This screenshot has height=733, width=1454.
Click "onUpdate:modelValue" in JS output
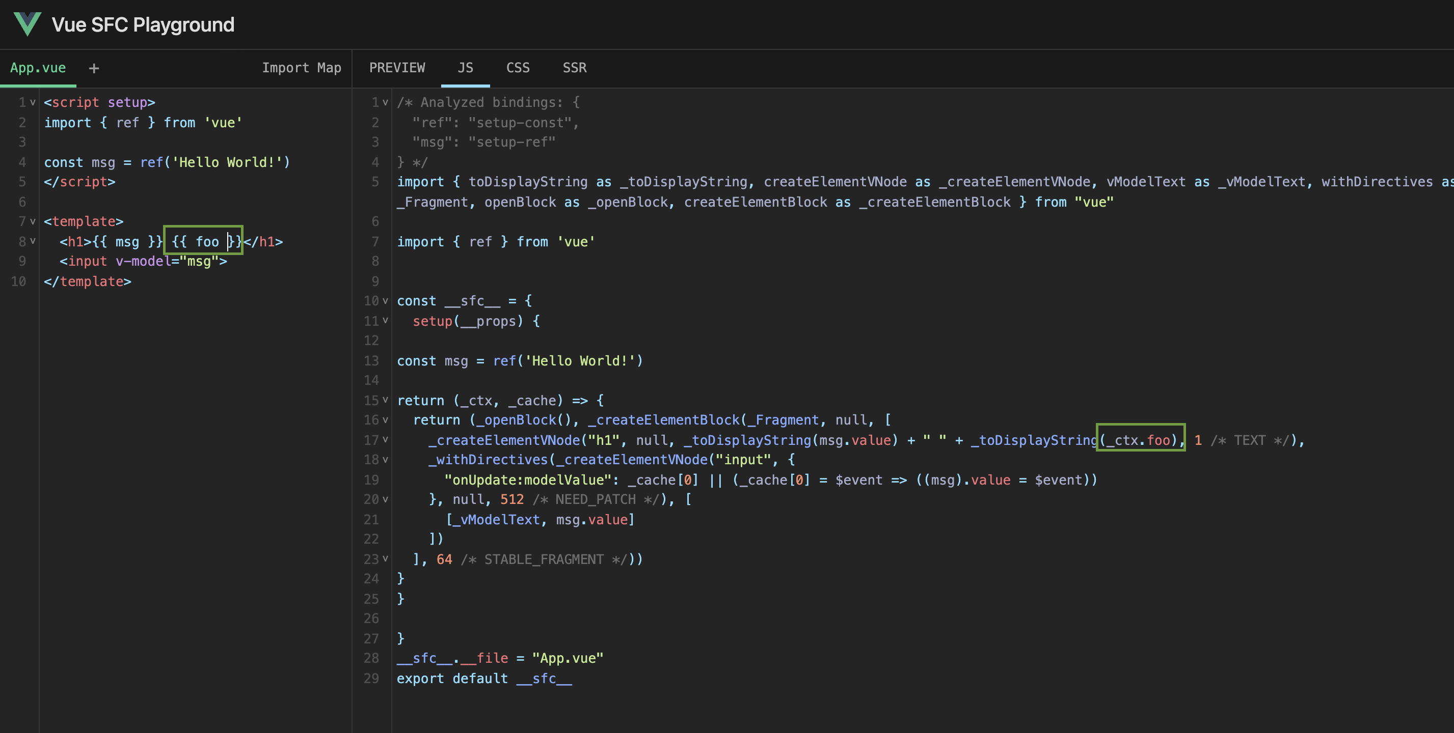pyautogui.click(x=528, y=480)
